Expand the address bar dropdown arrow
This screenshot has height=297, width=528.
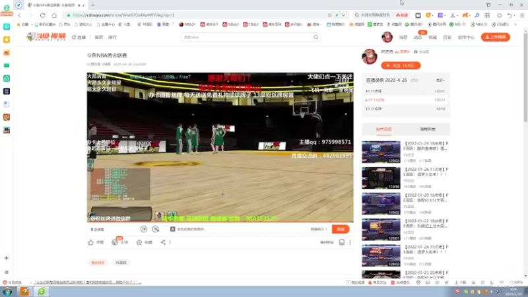click(343, 15)
